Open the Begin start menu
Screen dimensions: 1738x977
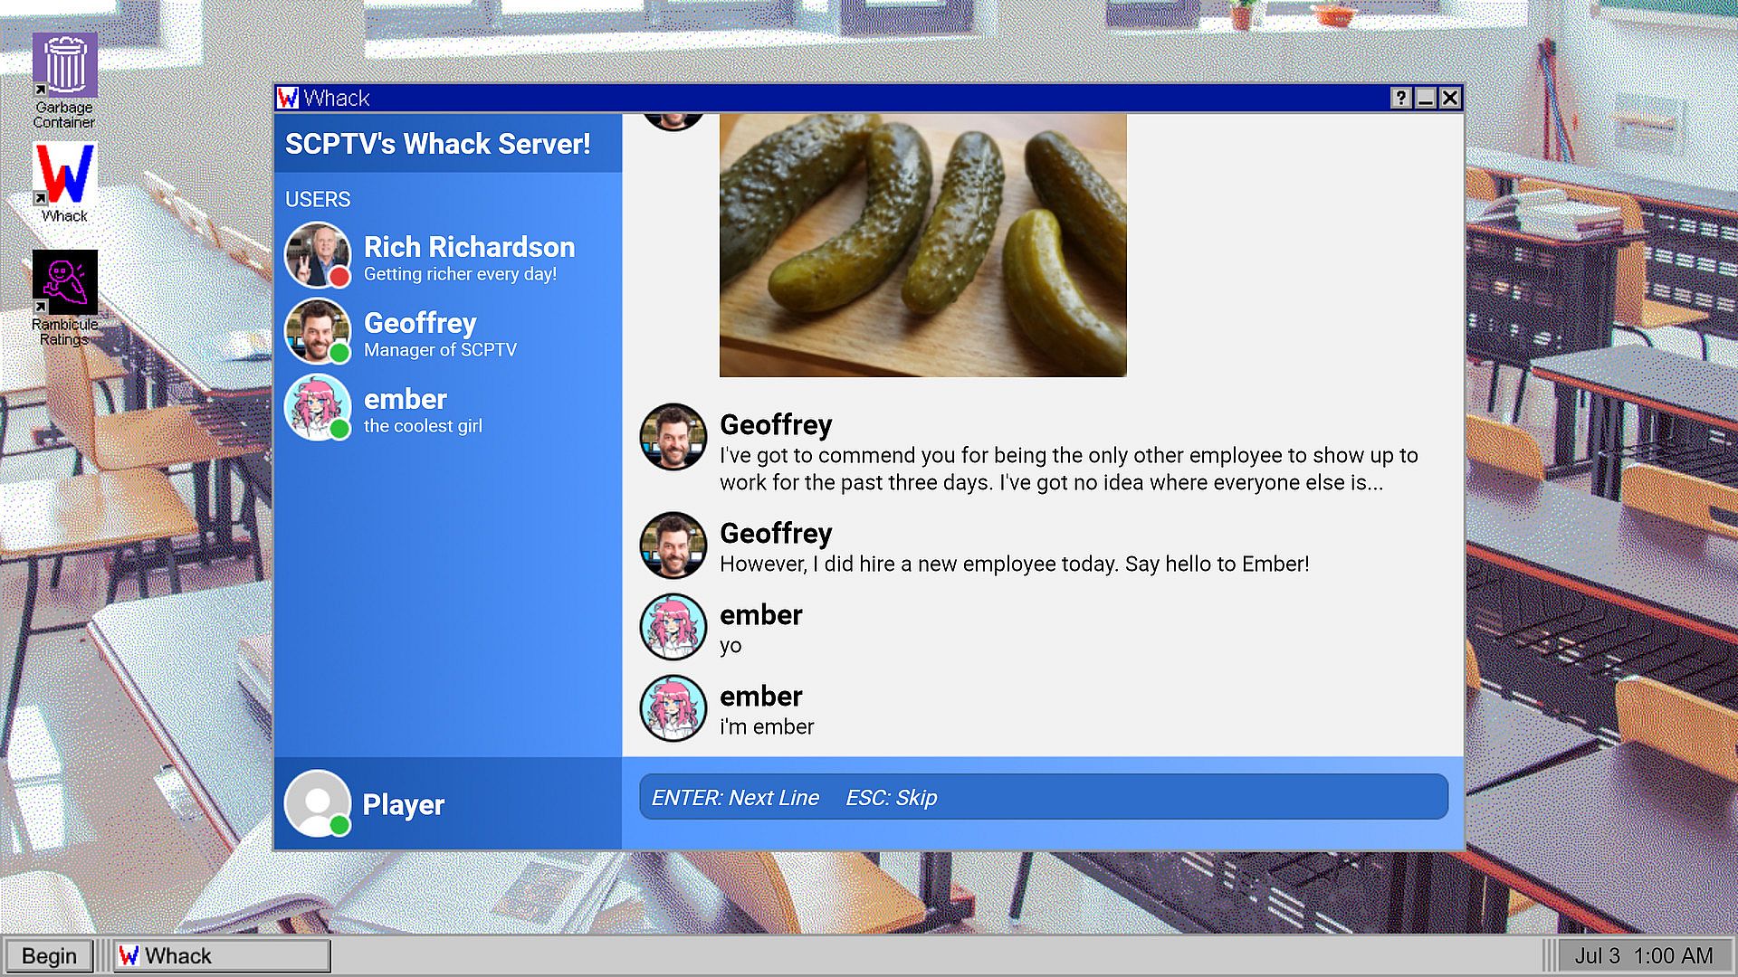[49, 955]
